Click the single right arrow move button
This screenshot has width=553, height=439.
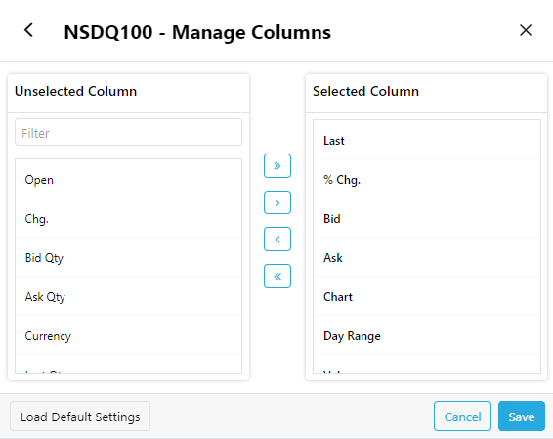(x=277, y=202)
